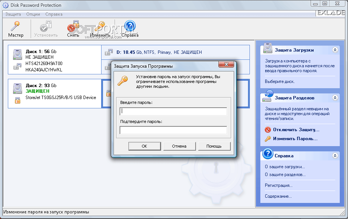Image resolution: width=348 pixels, height=219 pixels.
Task: Click the padlock icon under Диск 2
Action: click(18, 101)
